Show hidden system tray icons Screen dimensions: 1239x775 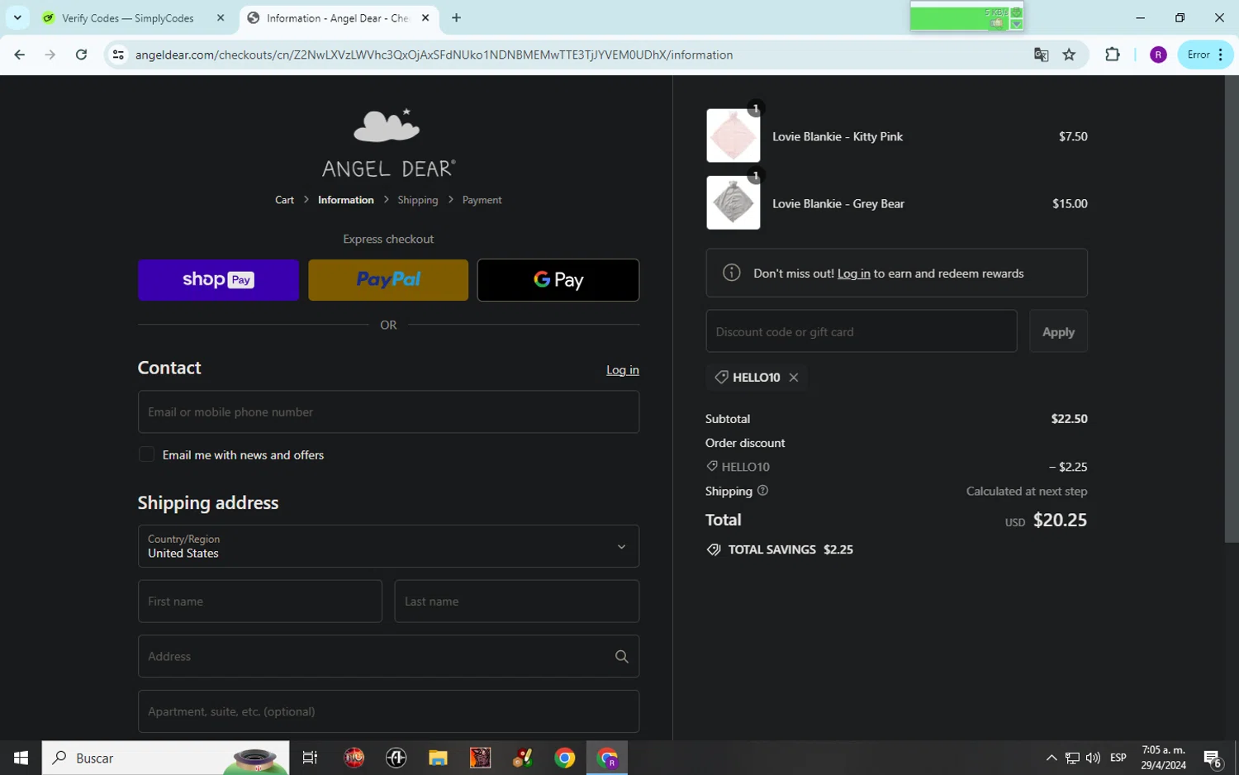click(x=1051, y=758)
